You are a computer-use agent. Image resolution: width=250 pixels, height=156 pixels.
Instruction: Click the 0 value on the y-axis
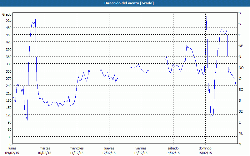pyautogui.click(x=10, y=144)
